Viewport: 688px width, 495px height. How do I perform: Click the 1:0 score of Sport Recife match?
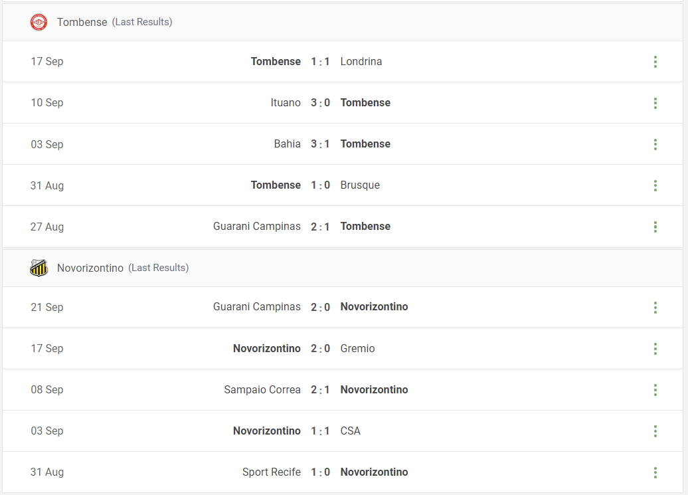320,472
